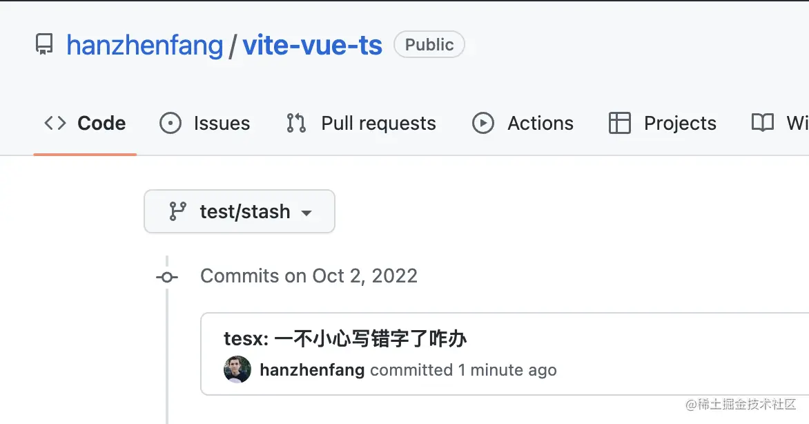Open the vite-vue-ts repository link
The height and width of the screenshot is (424, 809).
312,46
